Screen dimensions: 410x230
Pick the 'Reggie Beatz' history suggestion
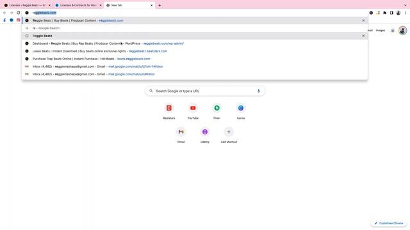click(195, 36)
